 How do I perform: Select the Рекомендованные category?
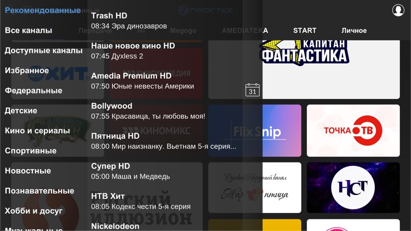(x=43, y=10)
